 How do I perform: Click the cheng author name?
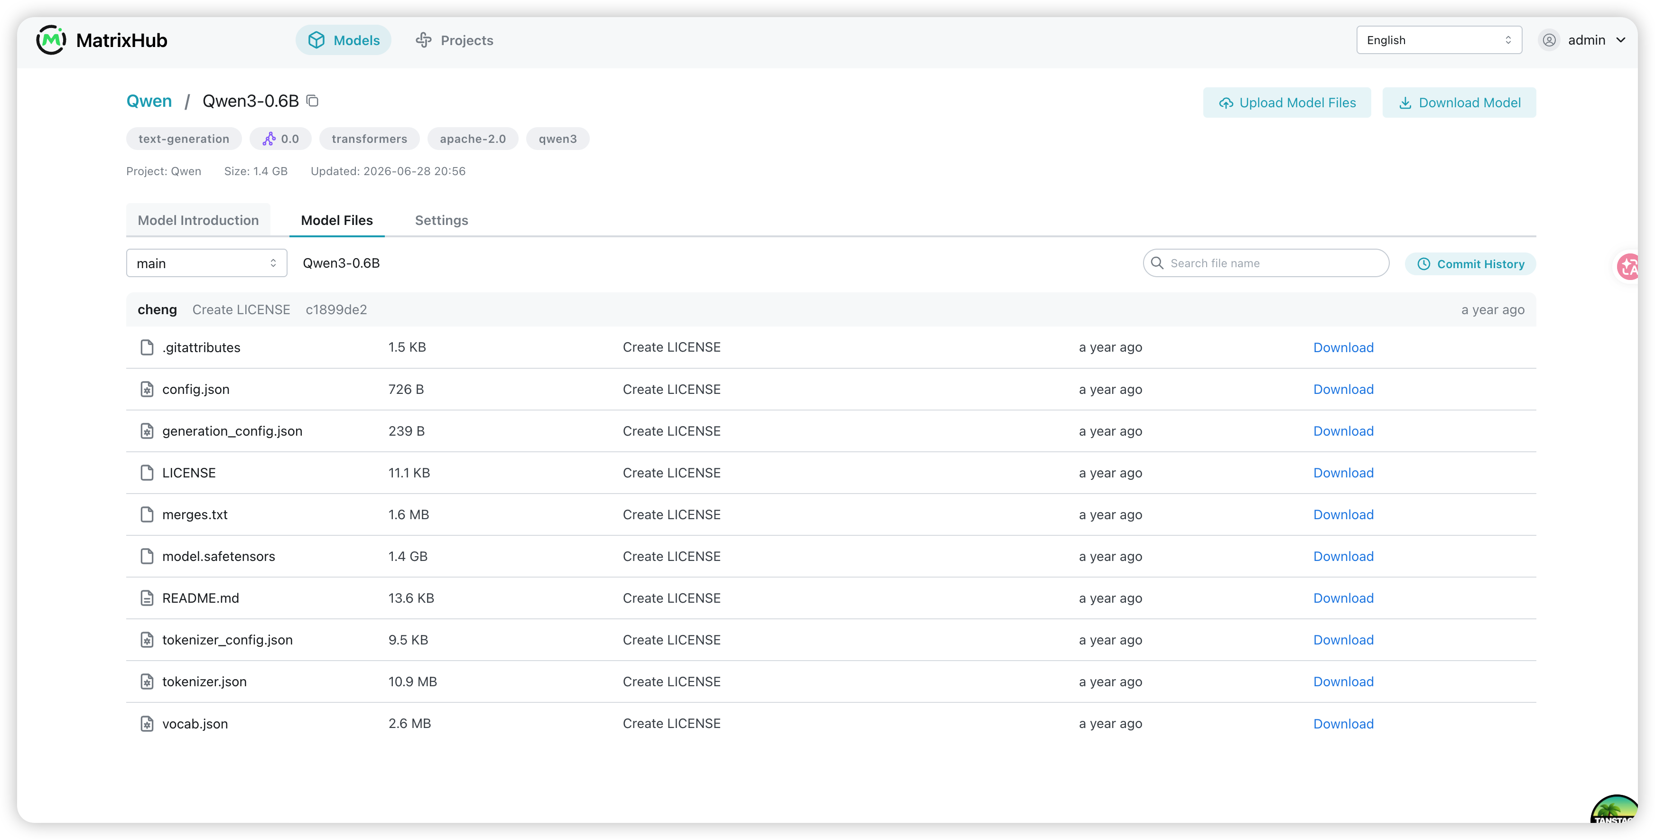point(157,309)
